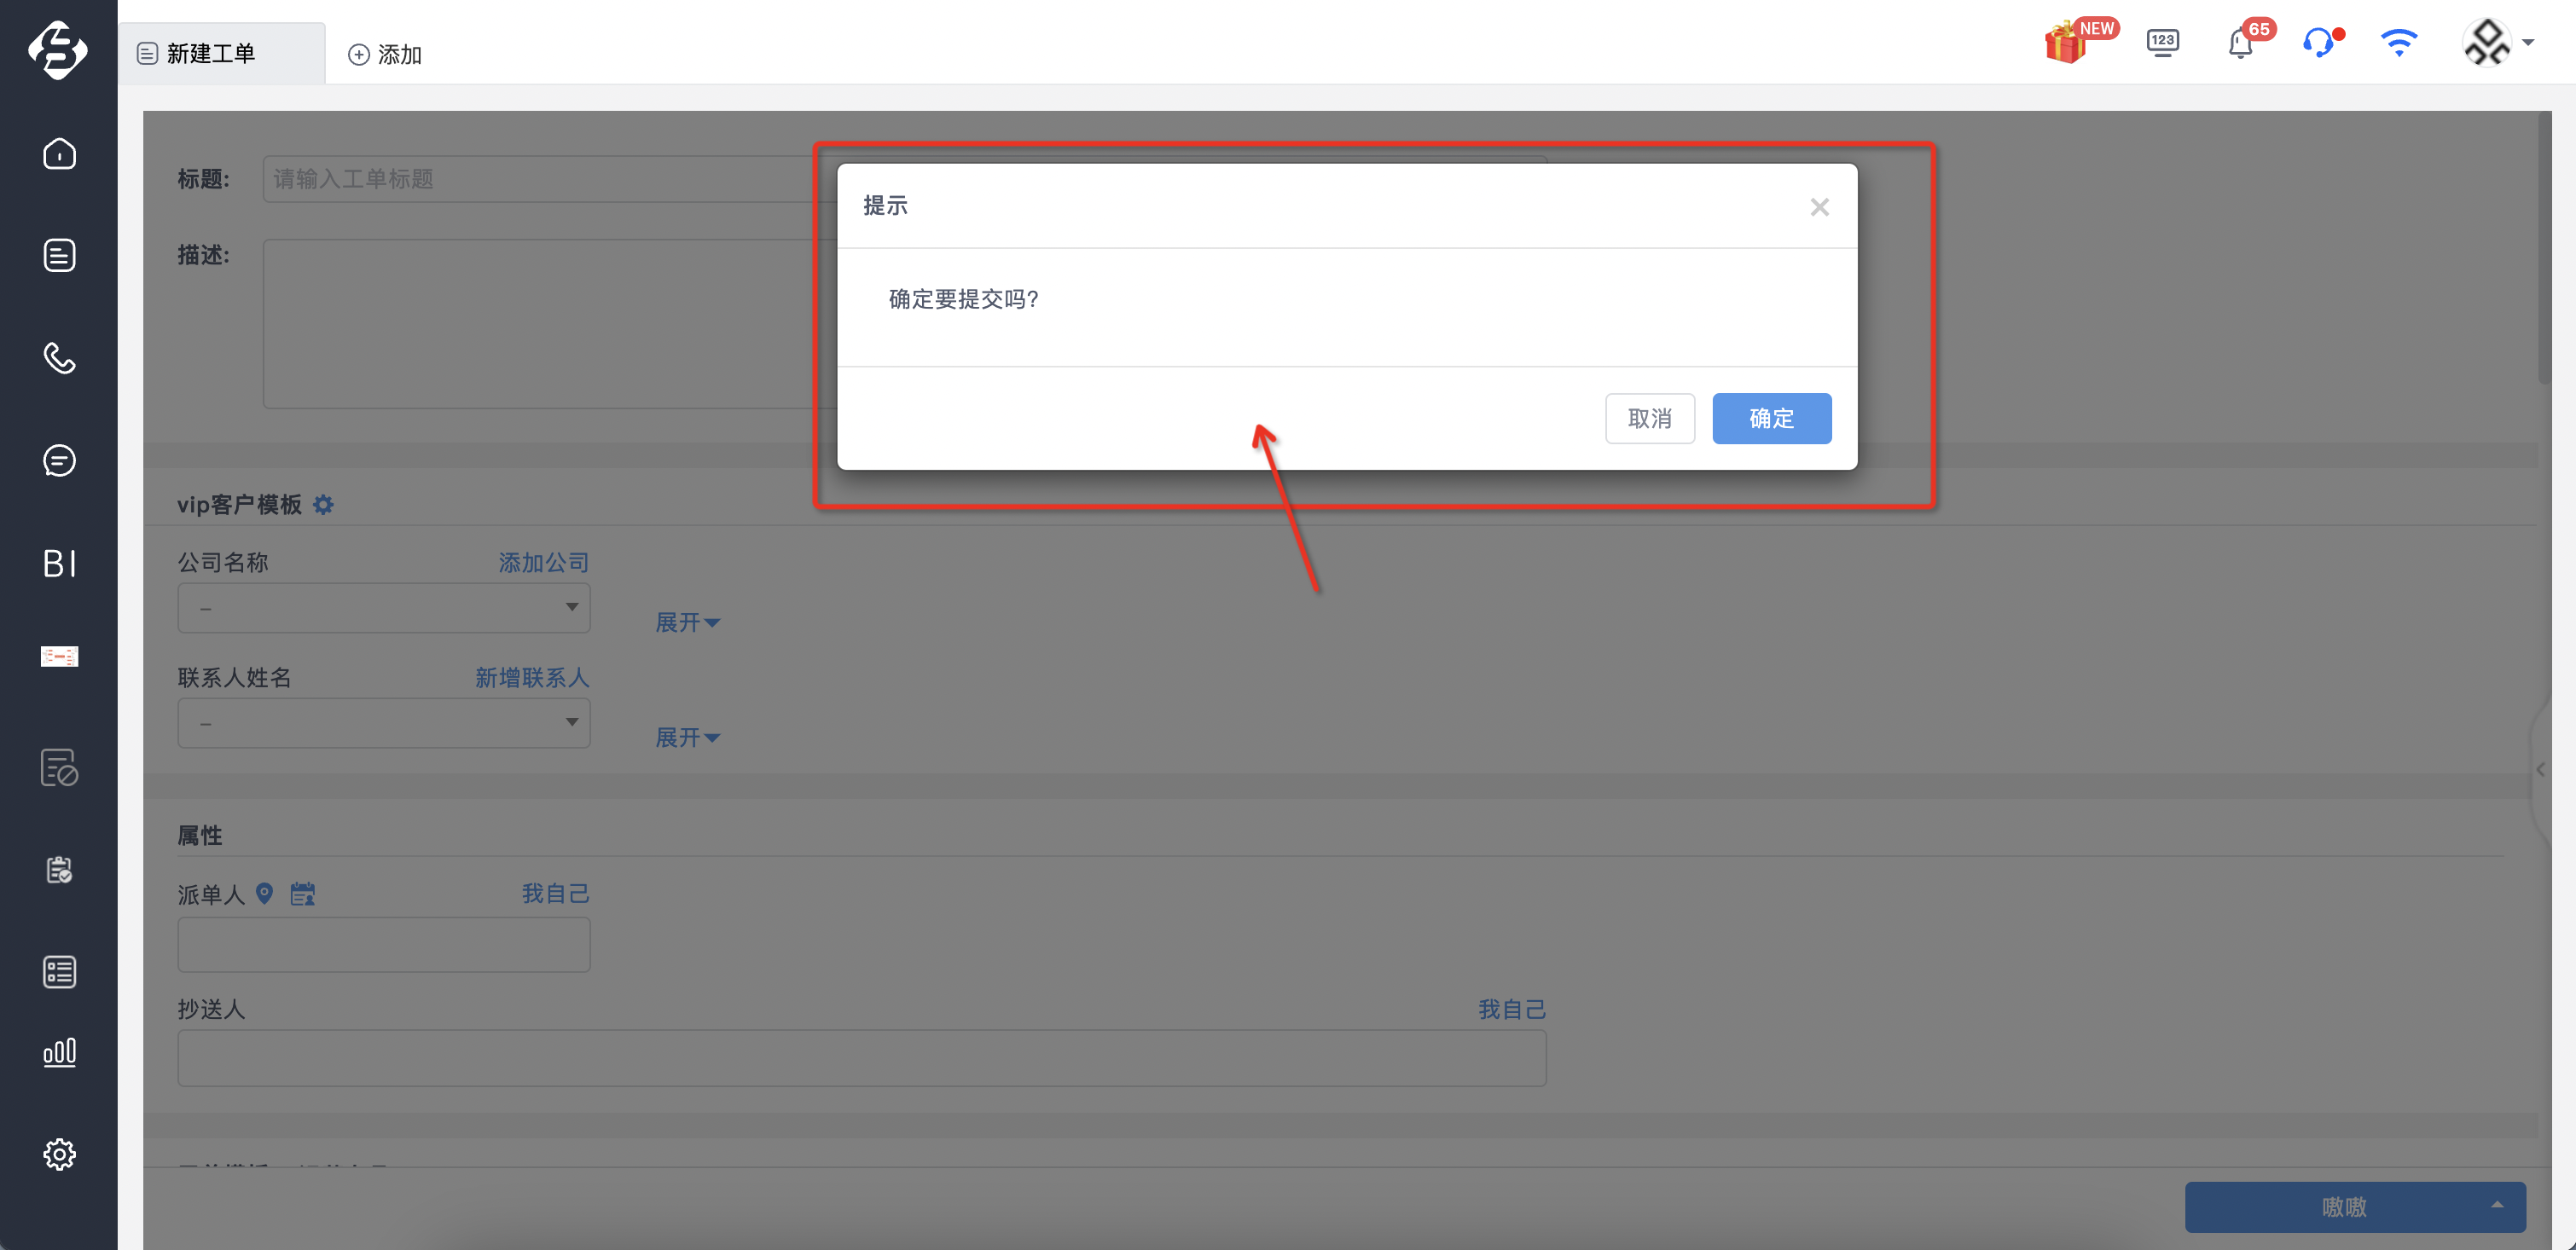
Task: Close the 提示 dialog with X
Action: [x=1819, y=206]
